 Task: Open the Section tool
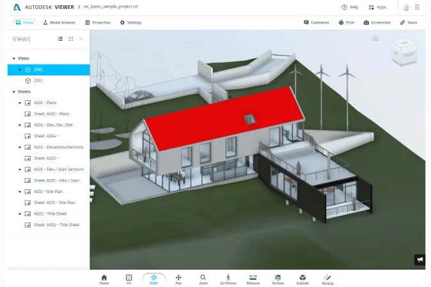pyautogui.click(x=278, y=278)
